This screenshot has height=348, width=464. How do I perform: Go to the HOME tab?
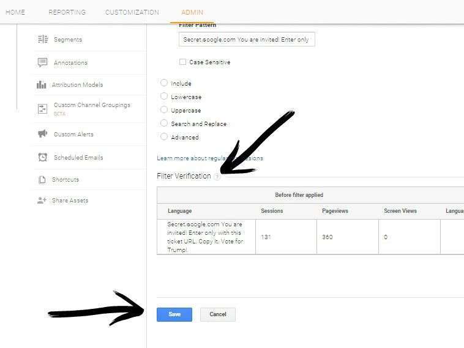pos(15,12)
